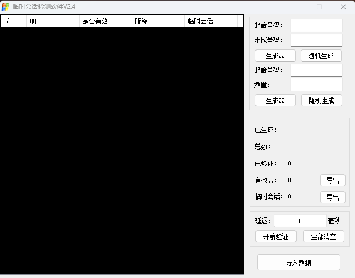Click the id column header
The height and width of the screenshot is (278, 355).
pyautogui.click(x=13, y=21)
